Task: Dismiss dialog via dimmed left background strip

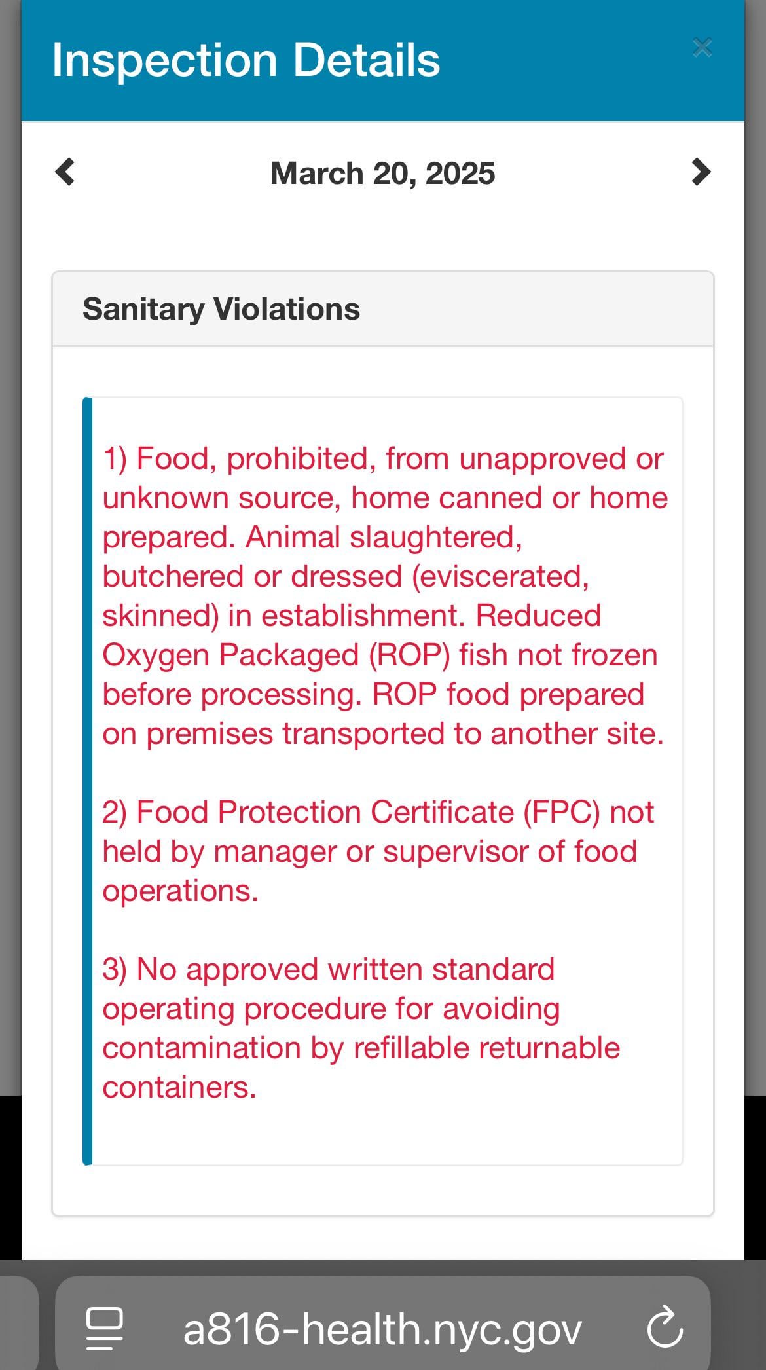Action: 10,524
